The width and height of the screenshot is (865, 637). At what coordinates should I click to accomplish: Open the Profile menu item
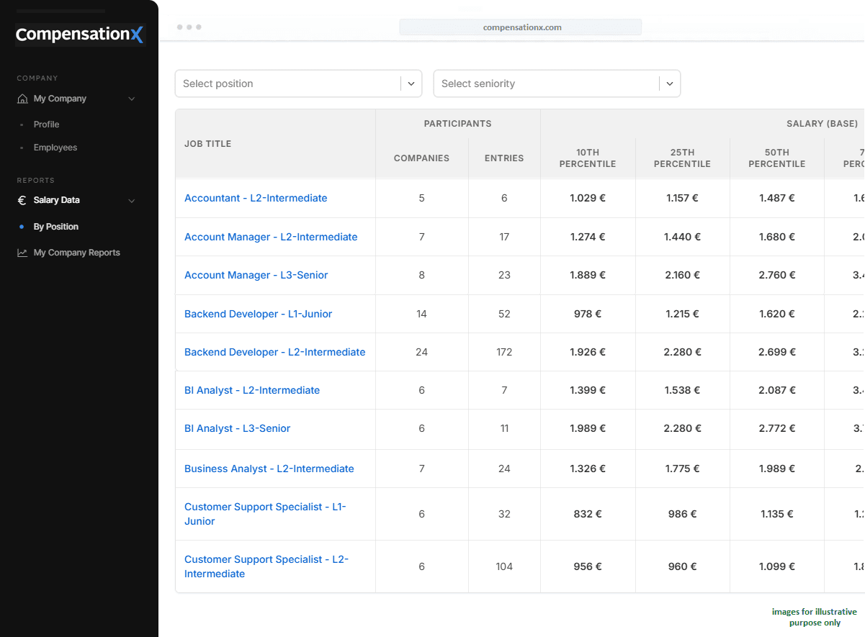click(x=46, y=125)
